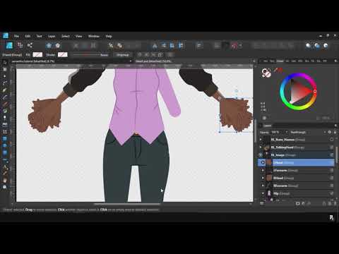Toggle visibility checkbox of RForearm layer

click(331, 186)
